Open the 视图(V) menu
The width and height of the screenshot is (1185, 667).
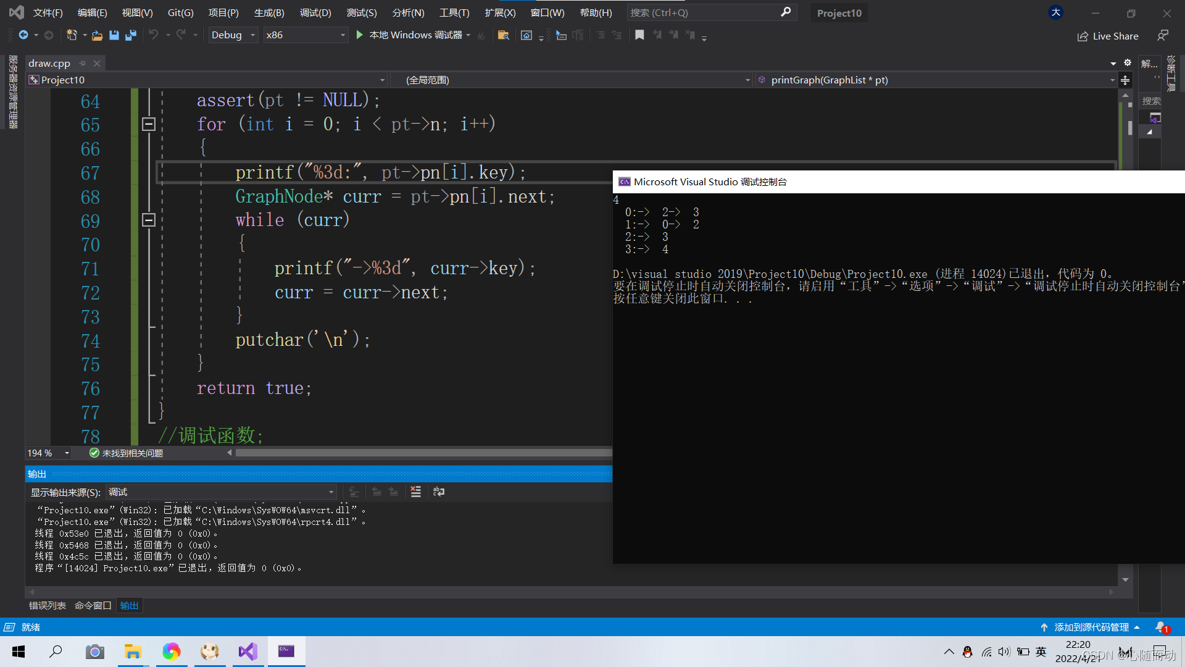tap(137, 12)
